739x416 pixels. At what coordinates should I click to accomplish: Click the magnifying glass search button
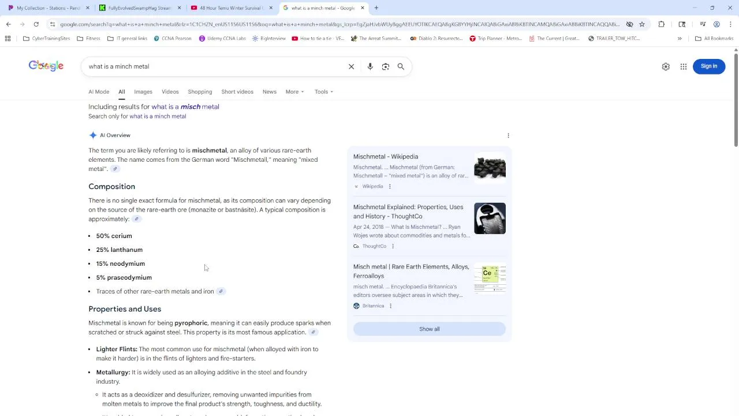[x=401, y=66]
